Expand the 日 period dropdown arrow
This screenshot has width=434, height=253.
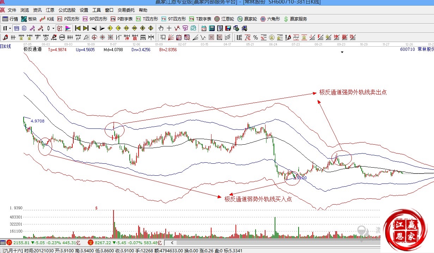click(x=10, y=28)
